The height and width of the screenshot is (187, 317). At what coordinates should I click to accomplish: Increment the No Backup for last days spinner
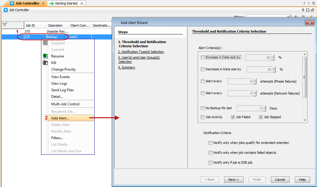tap(265, 107)
